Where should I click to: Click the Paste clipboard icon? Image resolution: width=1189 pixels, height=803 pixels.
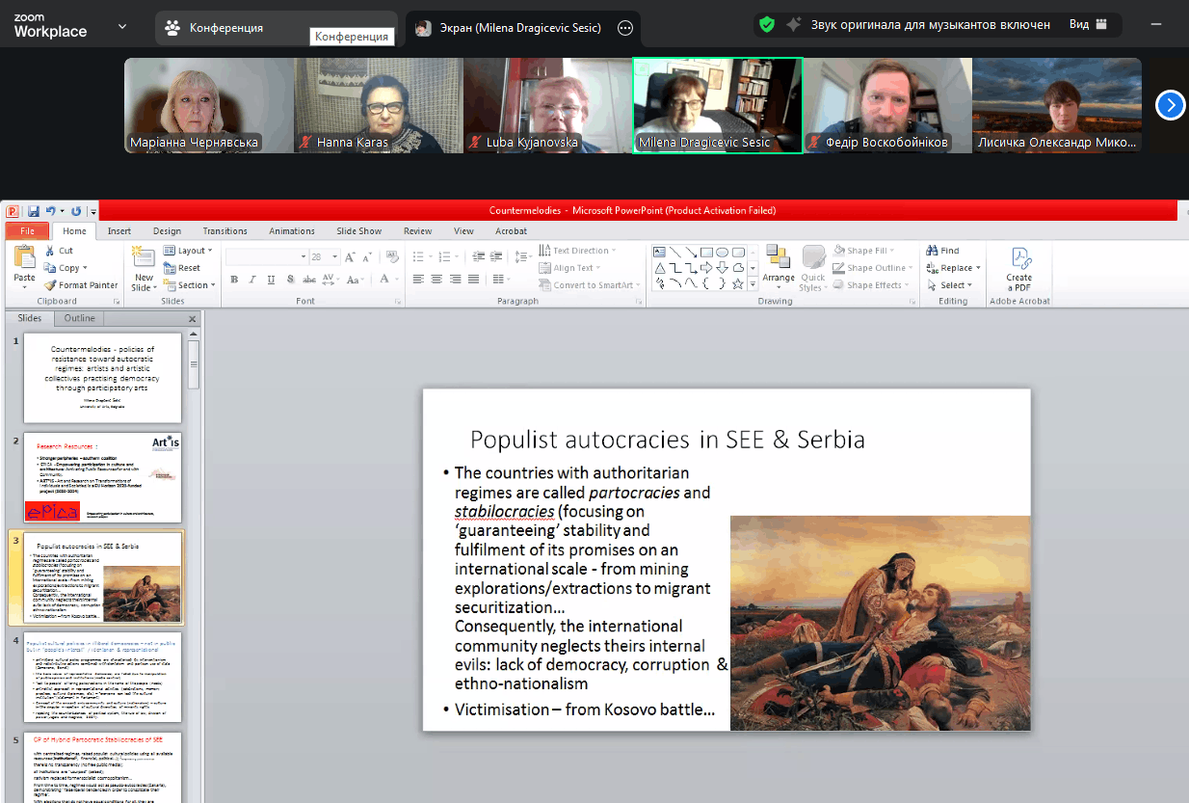(24, 258)
